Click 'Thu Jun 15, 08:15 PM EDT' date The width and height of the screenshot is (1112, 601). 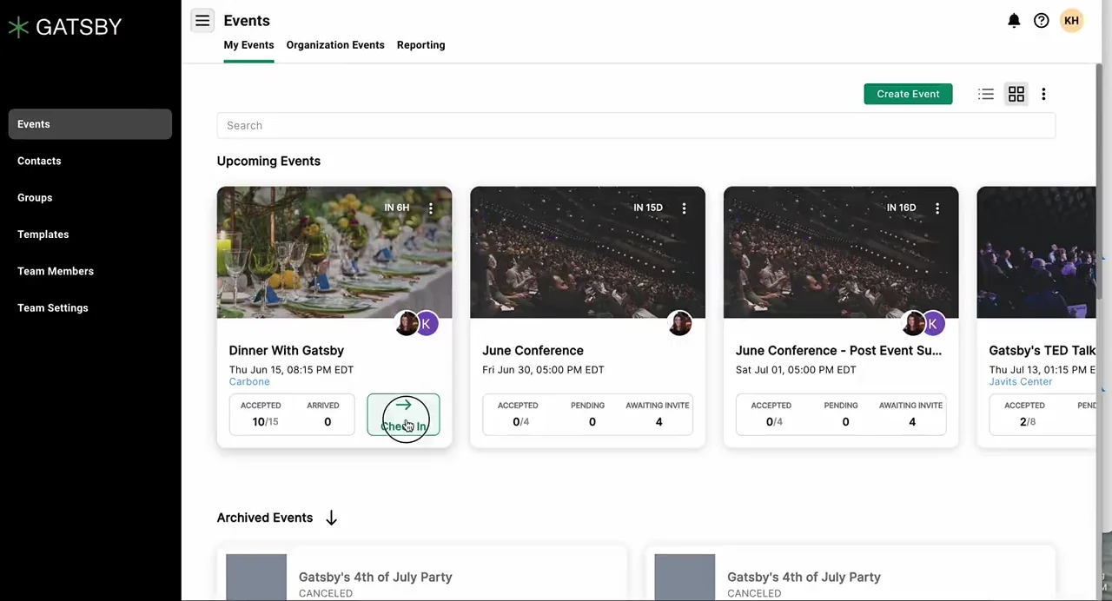pos(291,369)
